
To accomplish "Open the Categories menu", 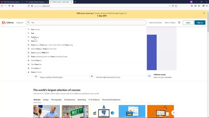I will pyautogui.click(x=20, y=23).
